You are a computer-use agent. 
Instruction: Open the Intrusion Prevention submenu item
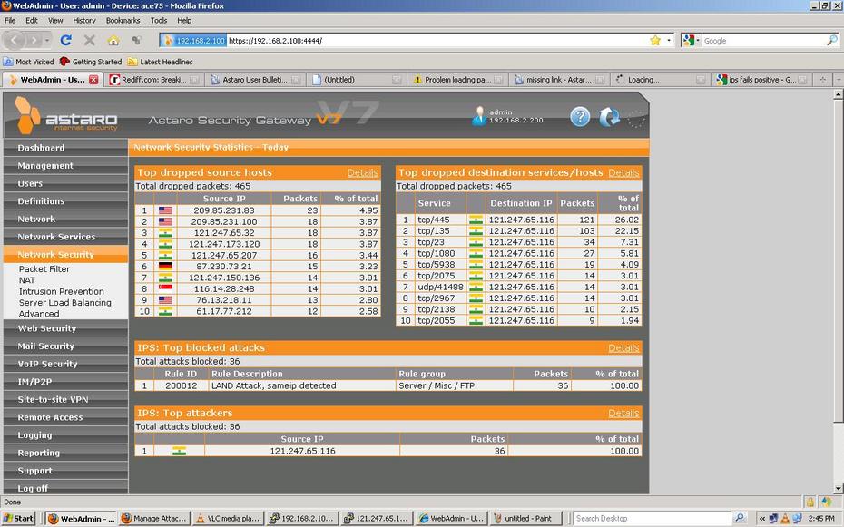pyautogui.click(x=62, y=291)
